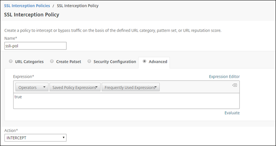Viewport: 276px width, 146px height.
Task: Click the arrow on the Action combo box
Action: (x=63, y=138)
